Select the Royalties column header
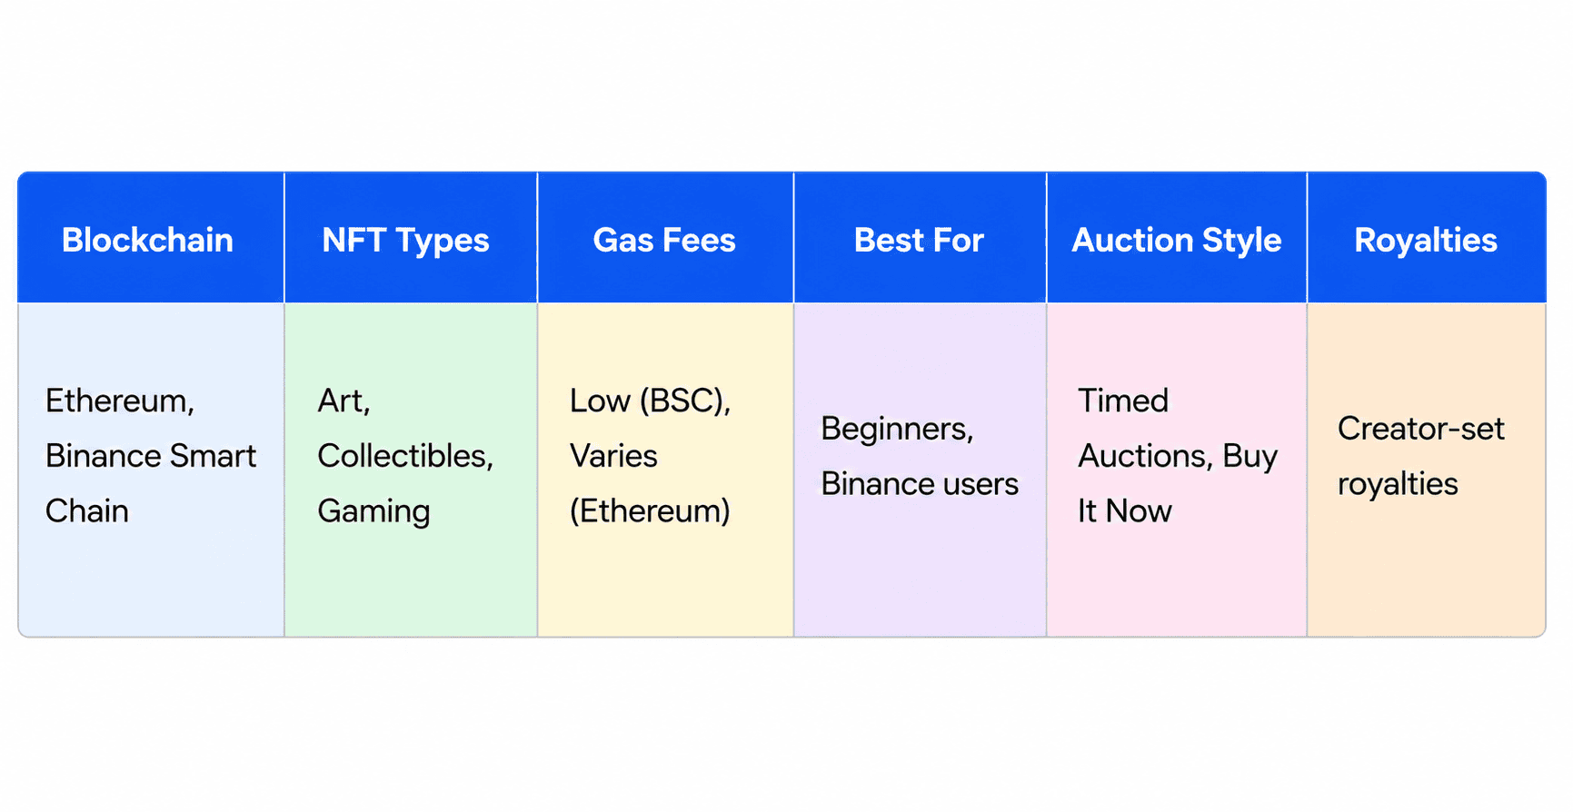1573x812 pixels. (x=1427, y=238)
